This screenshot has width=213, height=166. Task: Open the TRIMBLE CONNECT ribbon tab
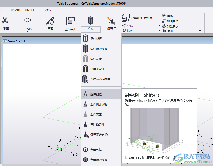23,10
